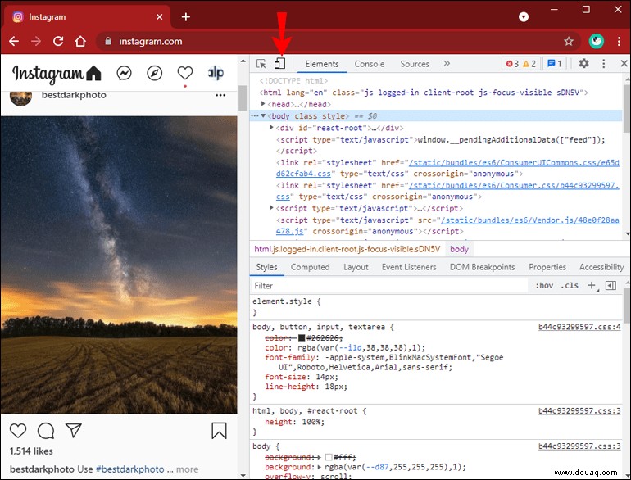
Task: Open Chrome three-dot menu
Action: coord(619,41)
